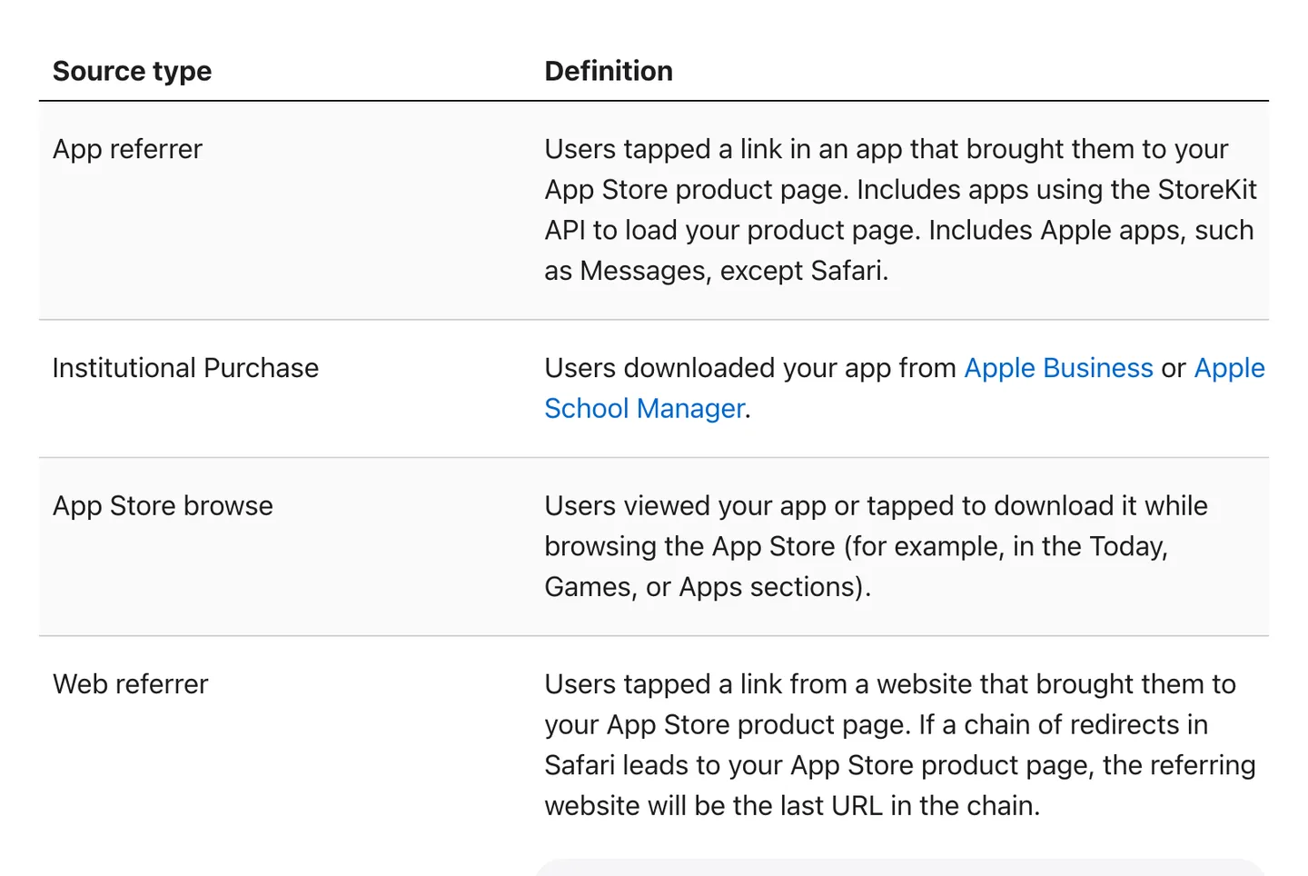Select the 'App referrer' row label

tap(127, 149)
